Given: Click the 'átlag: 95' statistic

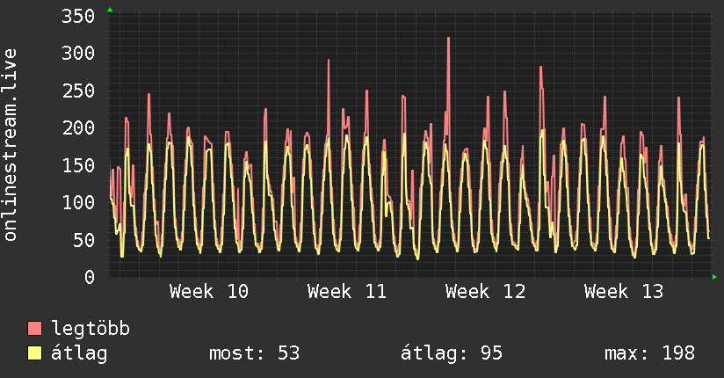Looking at the screenshot, I should pyautogui.click(x=451, y=353).
